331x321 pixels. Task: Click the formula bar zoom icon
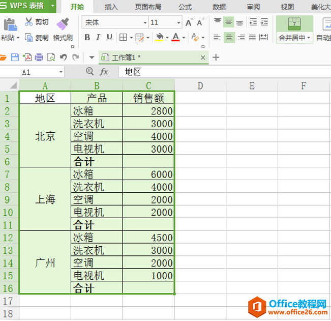tap(89, 71)
